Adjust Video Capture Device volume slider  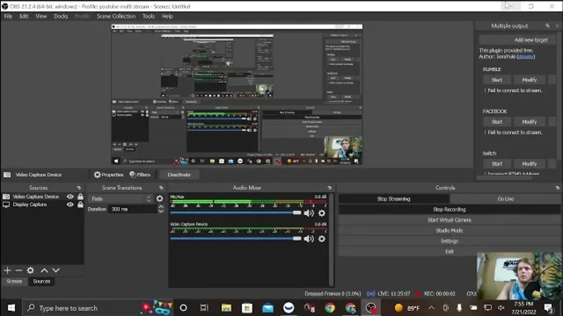(236, 238)
